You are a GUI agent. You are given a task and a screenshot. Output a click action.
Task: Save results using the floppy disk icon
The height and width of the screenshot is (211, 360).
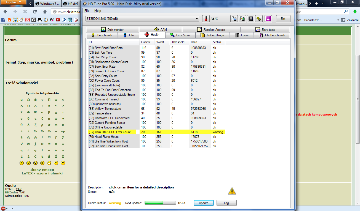point(250,19)
